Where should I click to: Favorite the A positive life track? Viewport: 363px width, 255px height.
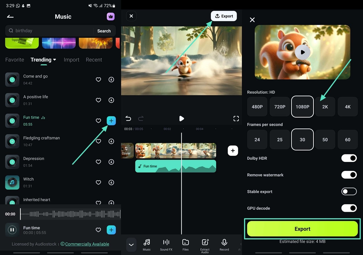coord(98,100)
